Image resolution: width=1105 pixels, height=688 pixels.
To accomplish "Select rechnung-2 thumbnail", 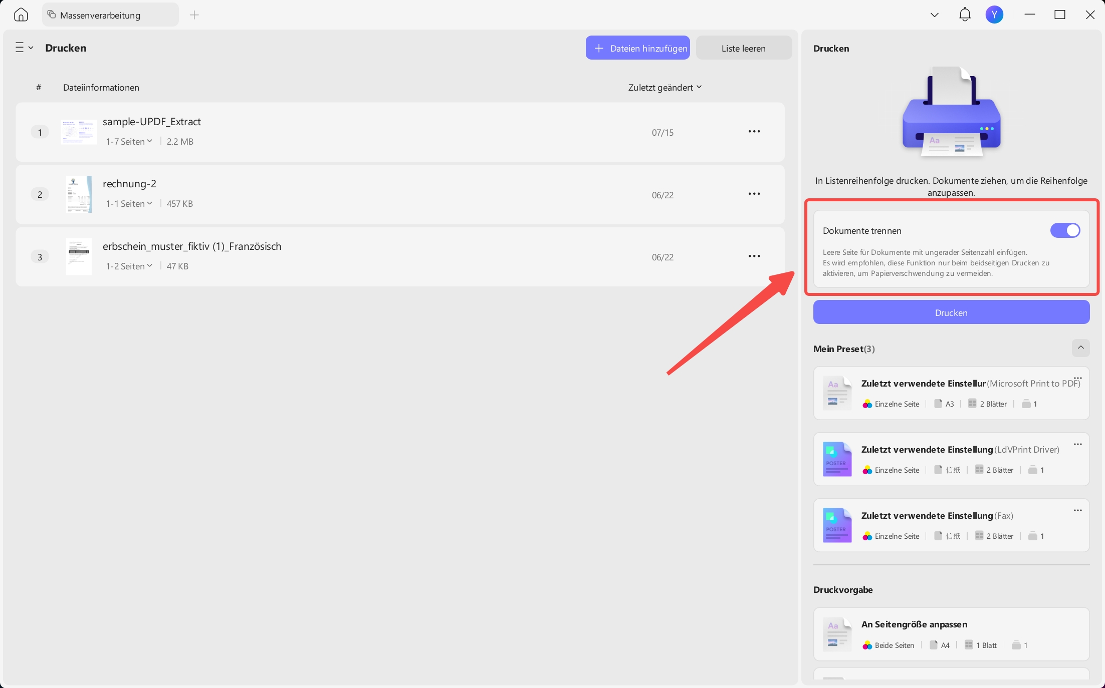I will coord(79,194).
